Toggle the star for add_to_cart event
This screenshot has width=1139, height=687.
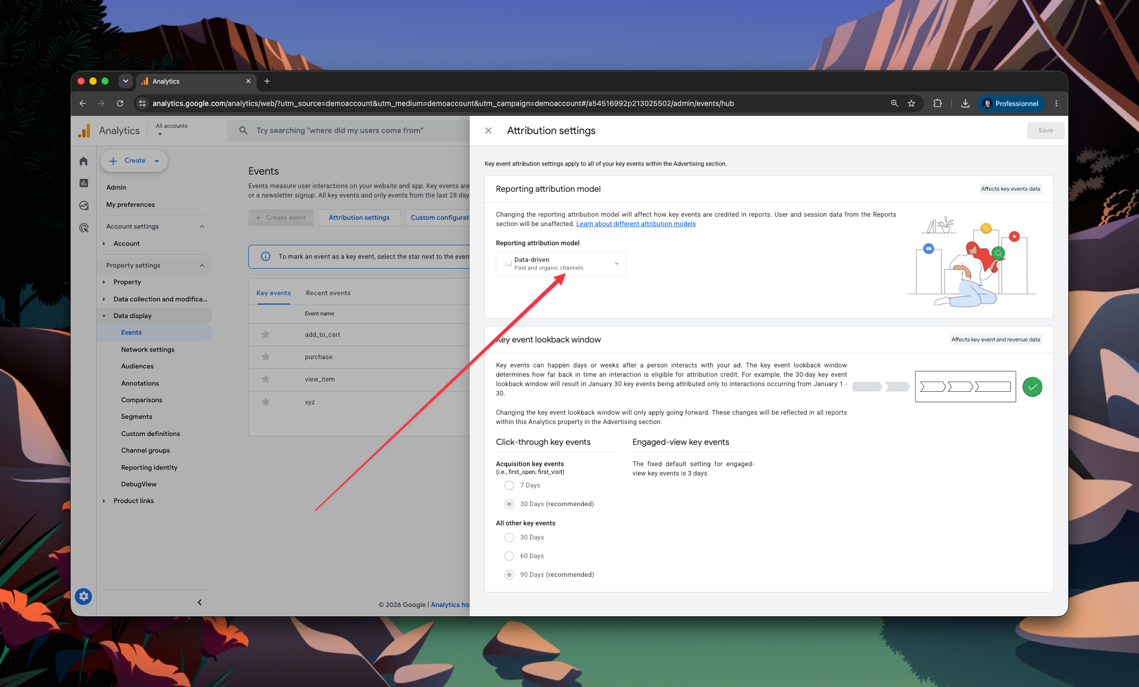coord(266,334)
